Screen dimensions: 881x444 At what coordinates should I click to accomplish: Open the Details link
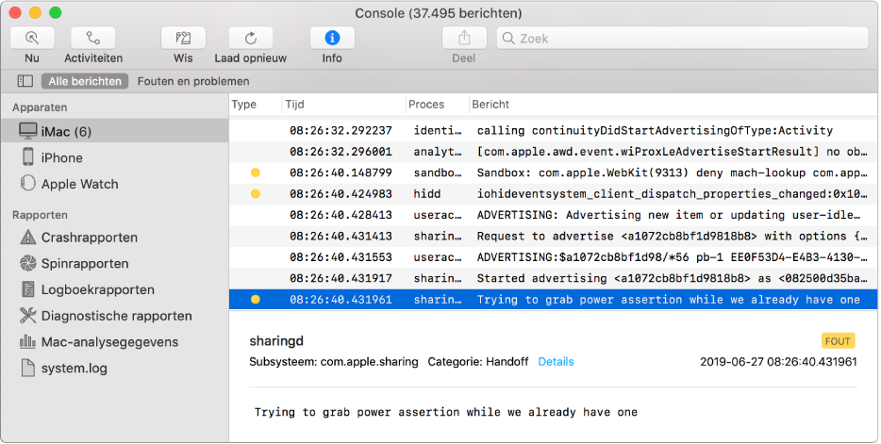pos(556,362)
